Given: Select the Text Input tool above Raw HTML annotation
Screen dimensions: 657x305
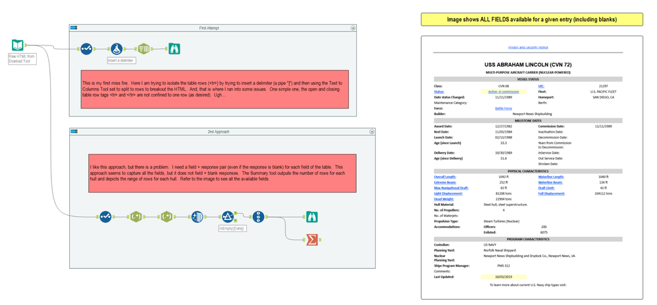Looking at the screenshot, I should pos(18,45).
